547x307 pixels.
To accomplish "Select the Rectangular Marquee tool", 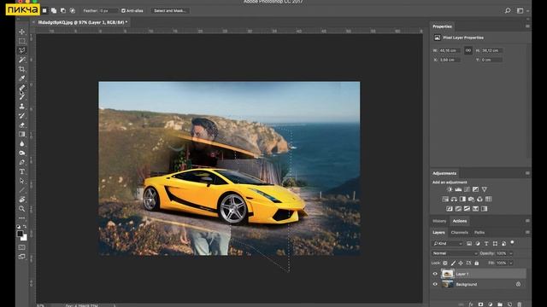I will pos(22,41).
